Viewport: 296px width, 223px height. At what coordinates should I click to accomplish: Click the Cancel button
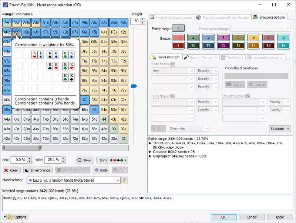click(252, 217)
